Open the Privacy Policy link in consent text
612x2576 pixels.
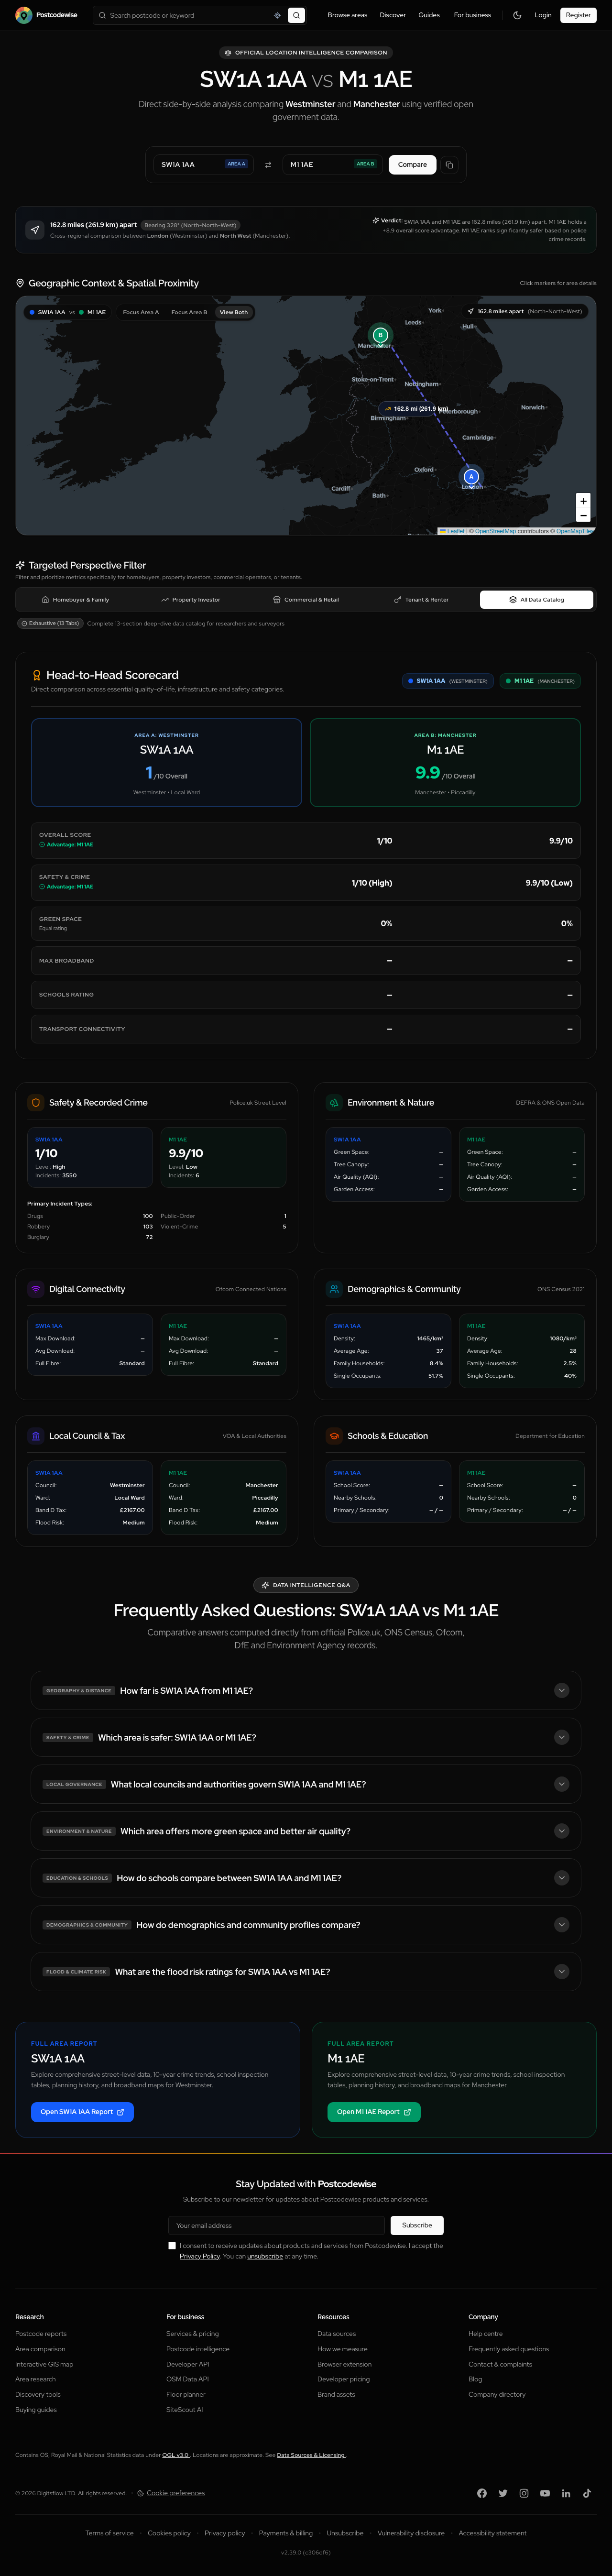[x=200, y=2256]
